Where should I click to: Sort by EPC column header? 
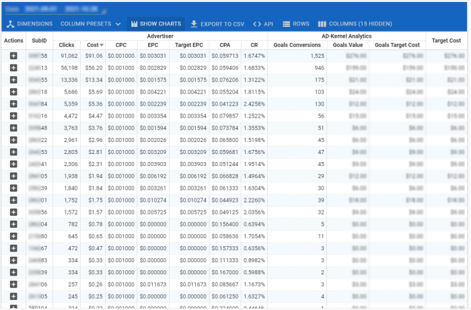coord(153,45)
